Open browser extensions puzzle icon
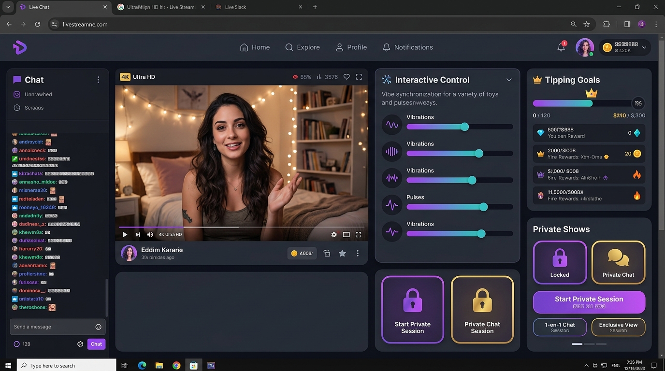Image resolution: width=665 pixels, height=371 pixels. click(606, 24)
